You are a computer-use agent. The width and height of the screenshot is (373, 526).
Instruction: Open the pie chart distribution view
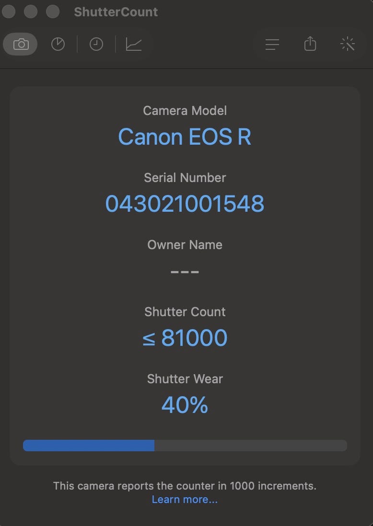[x=58, y=45]
